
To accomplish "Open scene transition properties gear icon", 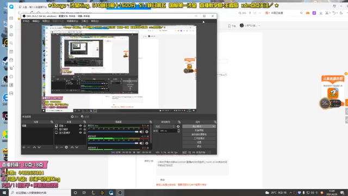I will (178, 126).
